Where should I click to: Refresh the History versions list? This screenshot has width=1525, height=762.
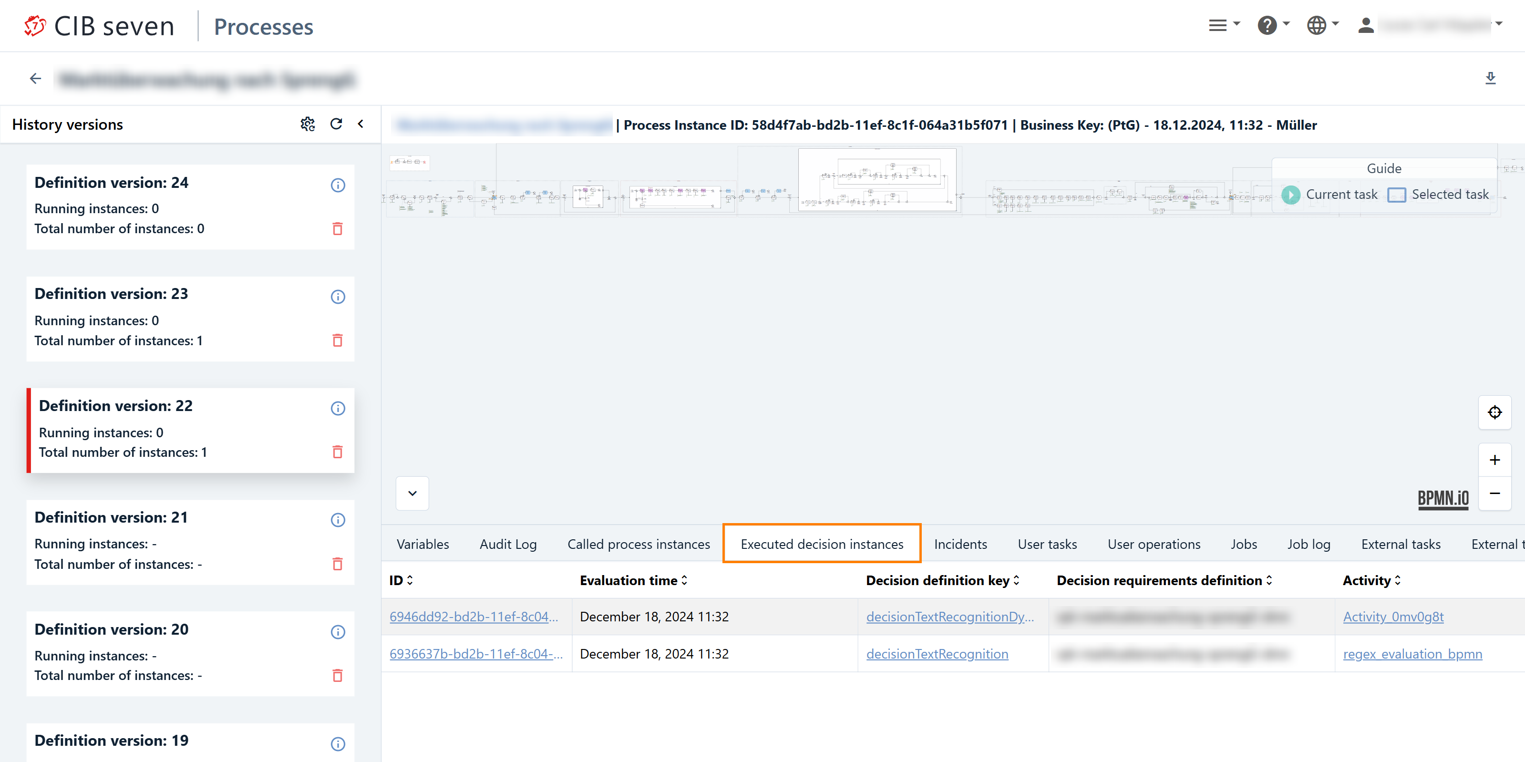pos(336,124)
